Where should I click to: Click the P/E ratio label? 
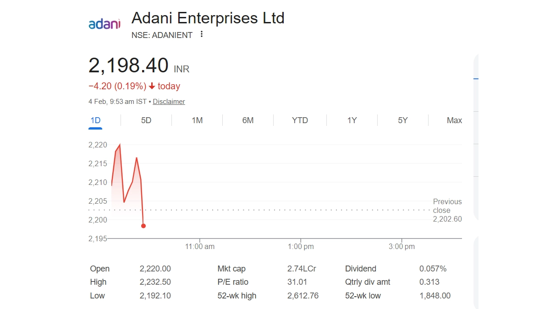233,282
